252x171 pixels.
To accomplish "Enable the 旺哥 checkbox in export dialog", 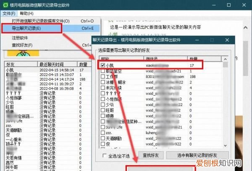I will (103, 110).
